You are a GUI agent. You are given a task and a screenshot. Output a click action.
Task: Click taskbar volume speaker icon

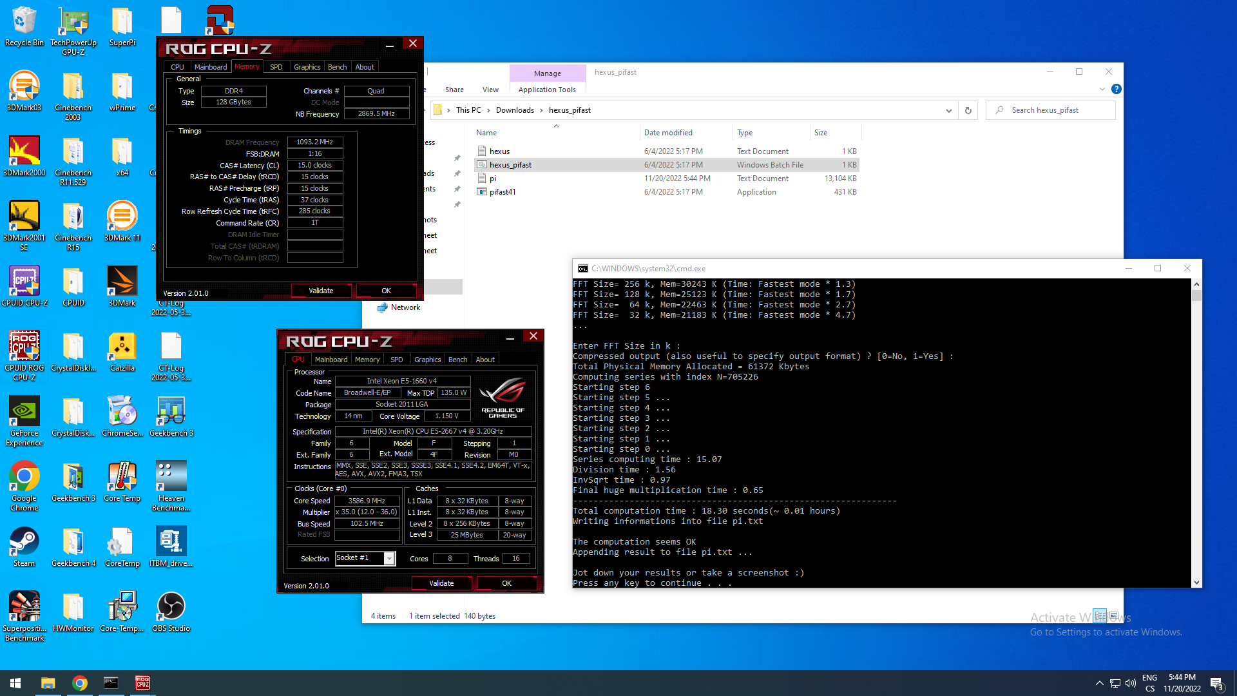(1131, 683)
